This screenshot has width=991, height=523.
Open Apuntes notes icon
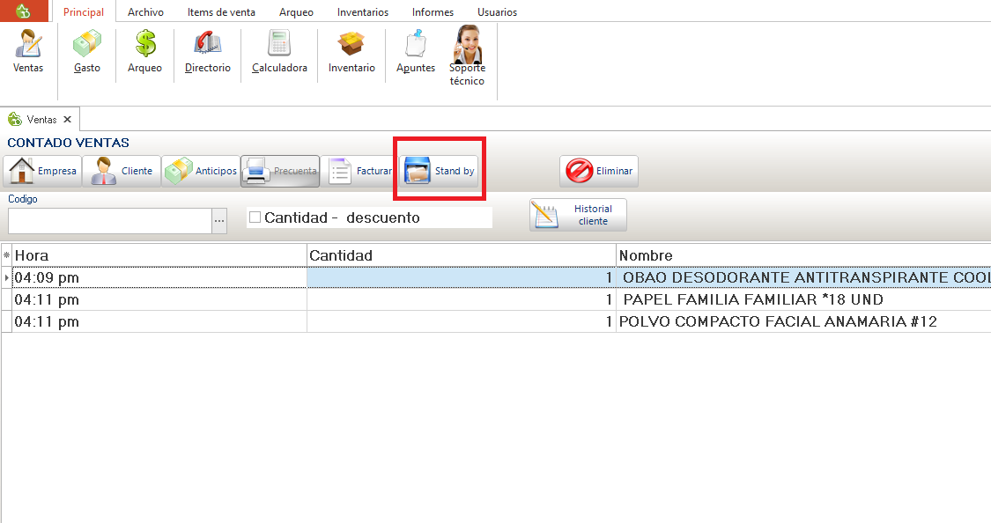click(415, 51)
